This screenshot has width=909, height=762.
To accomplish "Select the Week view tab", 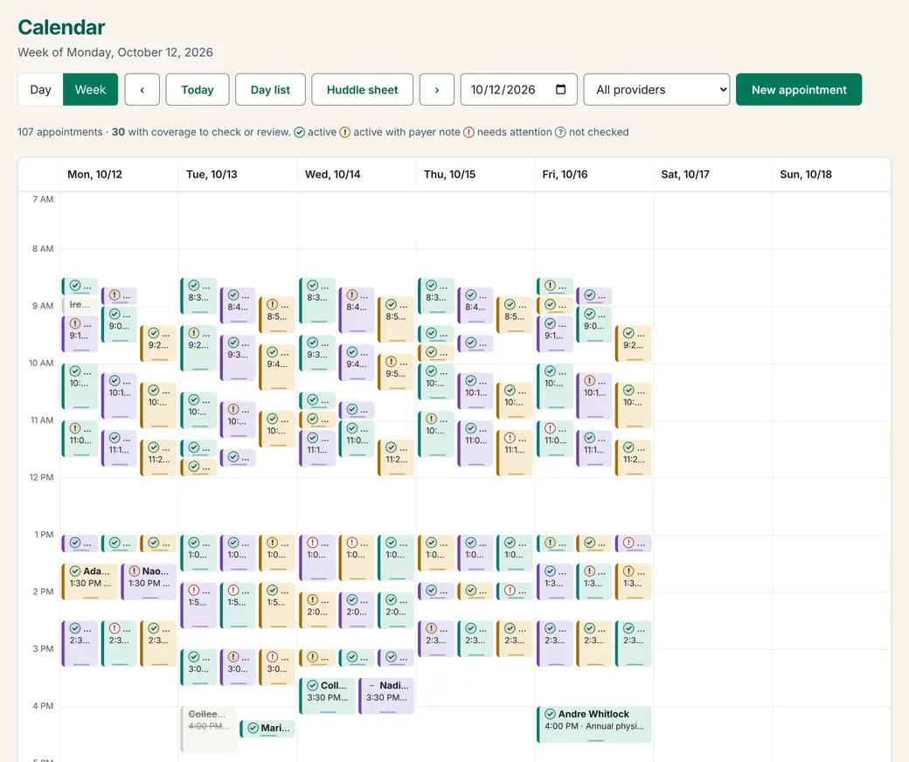I will [90, 89].
